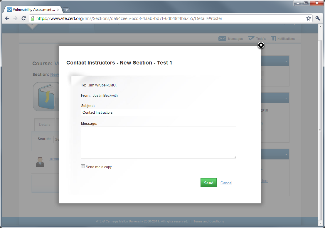Open Messages envelope icon in background page

(222, 39)
